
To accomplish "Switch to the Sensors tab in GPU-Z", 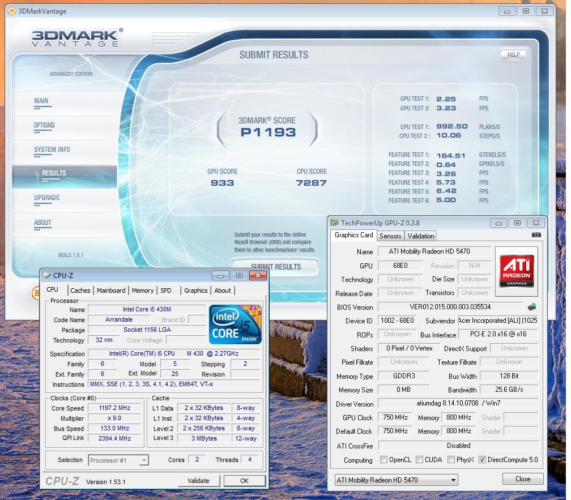I will [x=390, y=236].
